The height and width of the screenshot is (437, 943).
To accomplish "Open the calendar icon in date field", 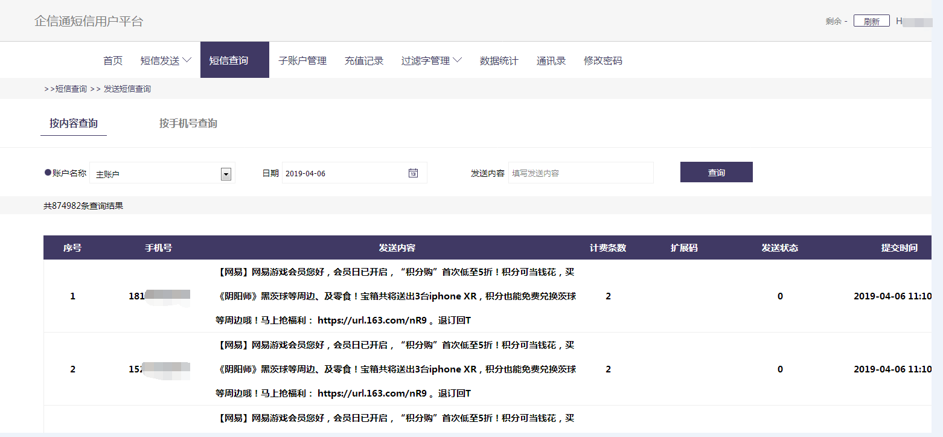I will [413, 173].
